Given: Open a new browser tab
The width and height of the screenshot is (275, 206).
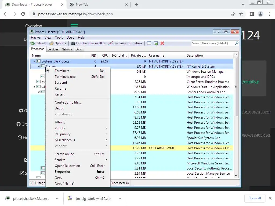Looking at the screenshot, I should coord(137,5).
